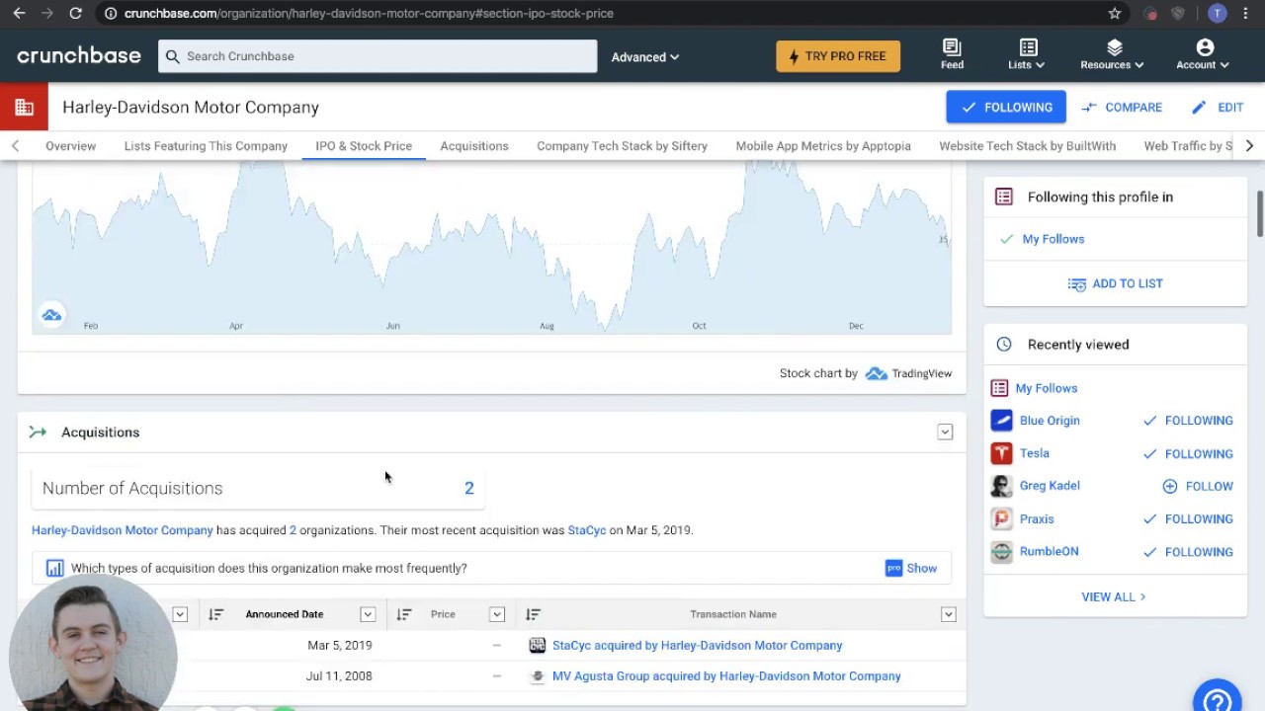The width and height of the screenshot is (1265, 711).
Task: Unfollow RumbleON via its FOLLOWING toggle
Action: pos(1188,552)
